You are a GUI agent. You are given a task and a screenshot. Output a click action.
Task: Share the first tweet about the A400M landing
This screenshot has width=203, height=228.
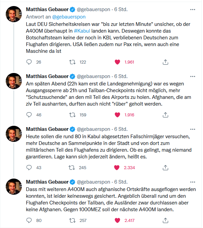click(x=165, y=62)
